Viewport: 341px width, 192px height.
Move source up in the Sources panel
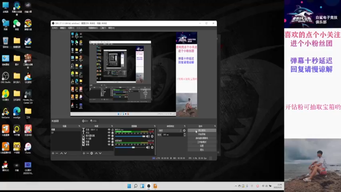point(96,153)
